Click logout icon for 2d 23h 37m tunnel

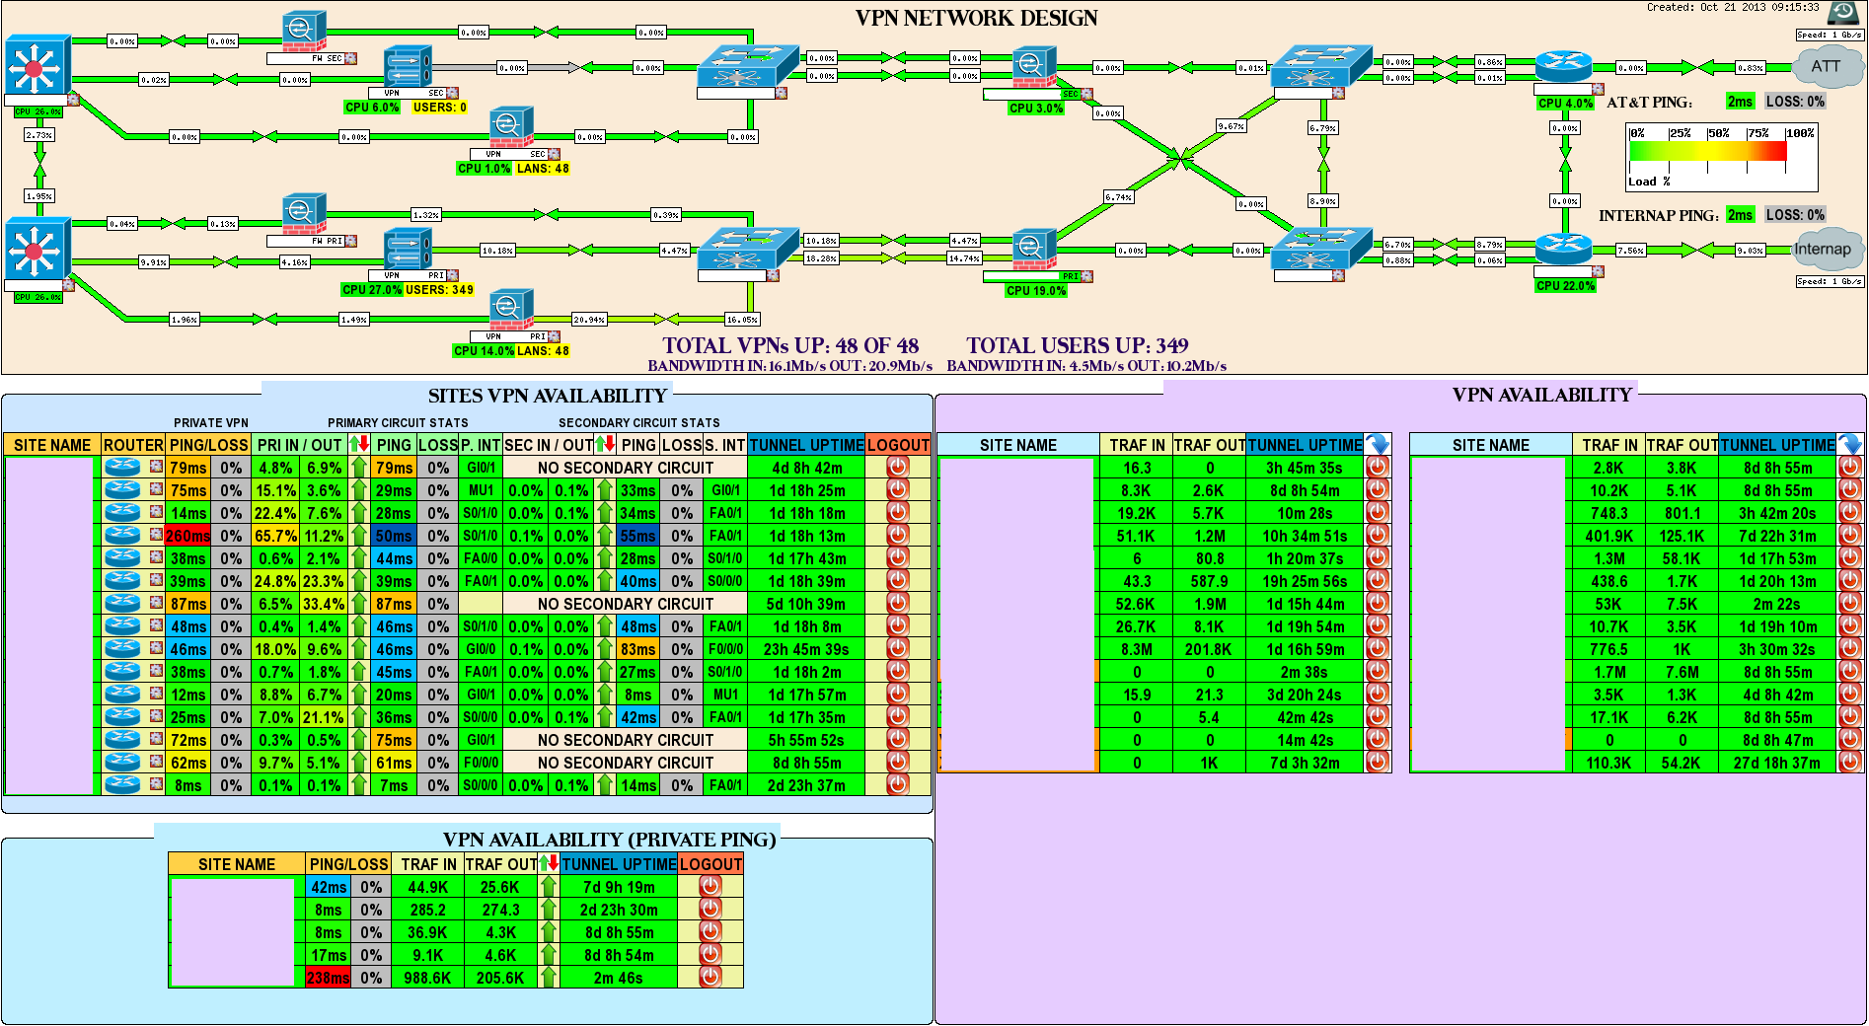898,785
